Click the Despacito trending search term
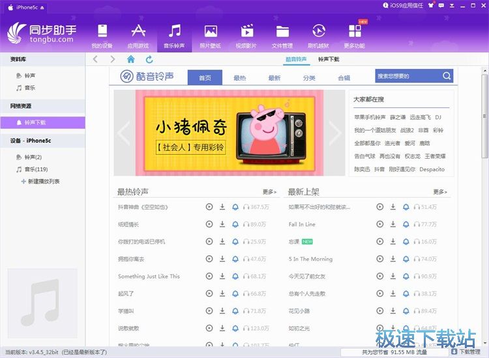489x358 pixels. tap(432, 169)
